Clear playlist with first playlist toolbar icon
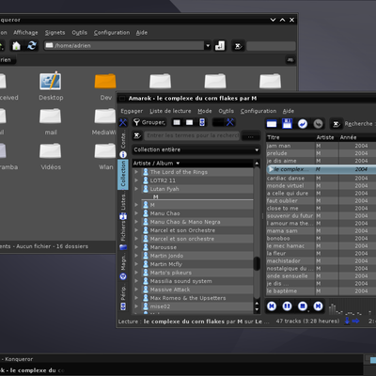 tap(272, 124)
